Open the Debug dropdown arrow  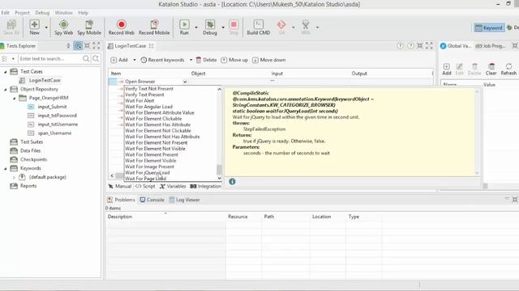(223, 27)
